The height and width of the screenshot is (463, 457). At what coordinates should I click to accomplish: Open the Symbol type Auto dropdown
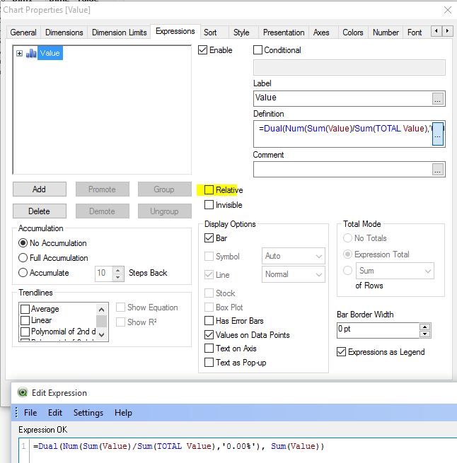pyautogui.click(x=294, y=256)
